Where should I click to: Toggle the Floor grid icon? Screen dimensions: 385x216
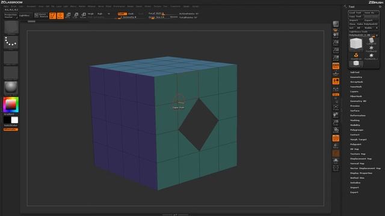(336, 74)
